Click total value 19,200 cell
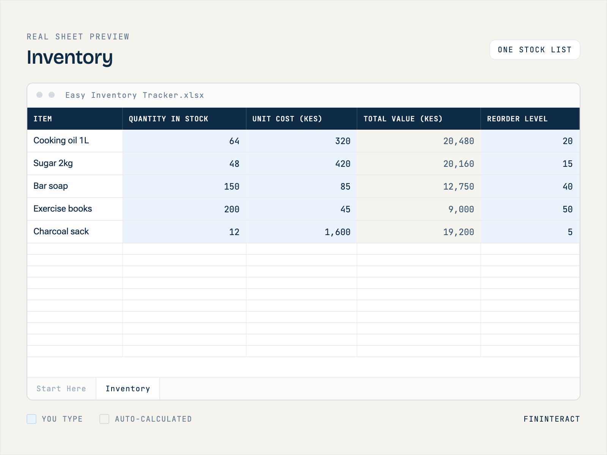 [x=419, y=232]
